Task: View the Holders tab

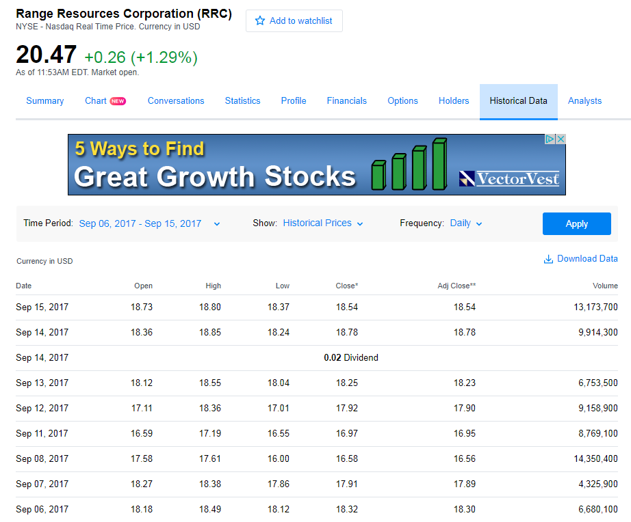Action: coord(454,101)
